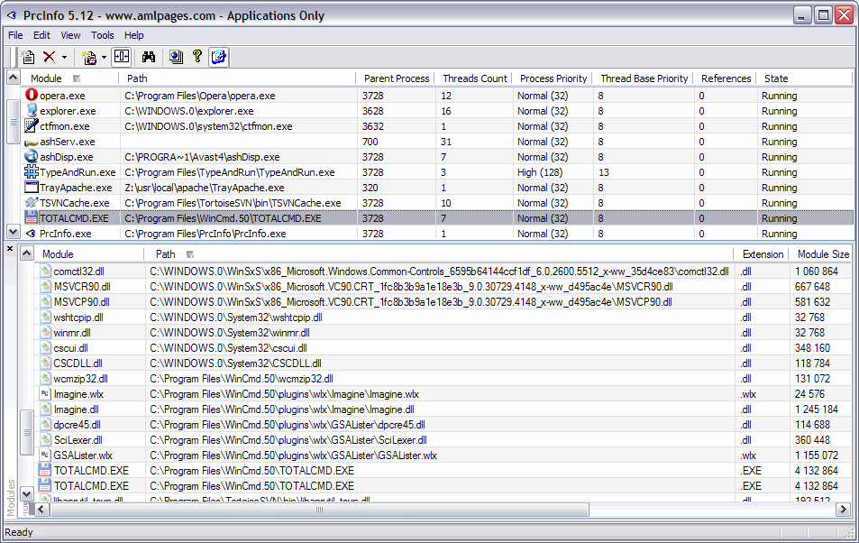Select the explorer.exe process row
859x543 pixels.
pyautogui.click(x=437, y=110)
